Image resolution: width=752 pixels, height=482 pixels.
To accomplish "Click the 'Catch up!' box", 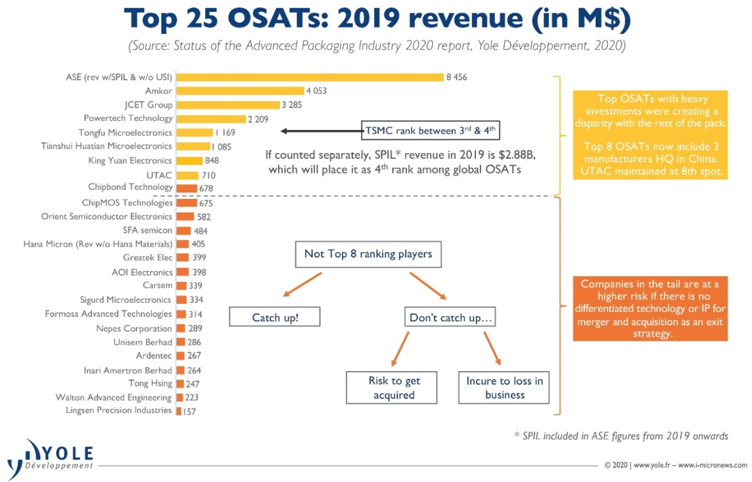I will point(275,317).
